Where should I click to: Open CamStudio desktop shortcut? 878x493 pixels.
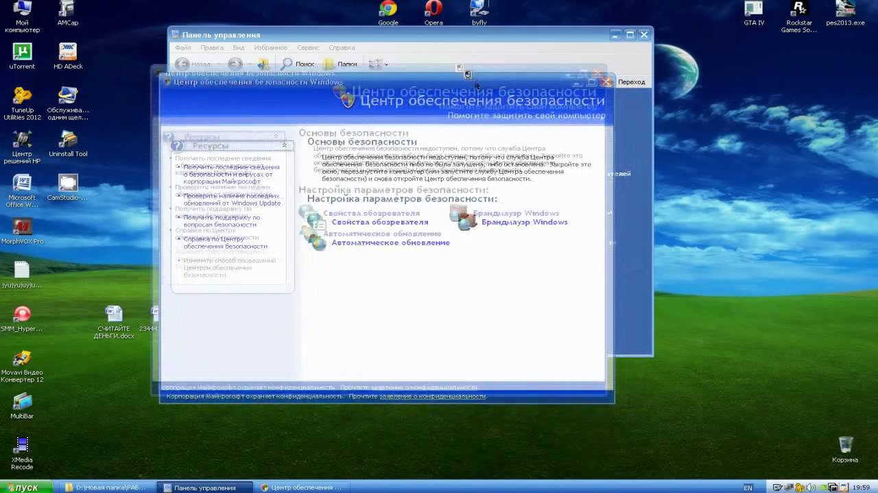(68, 188)
